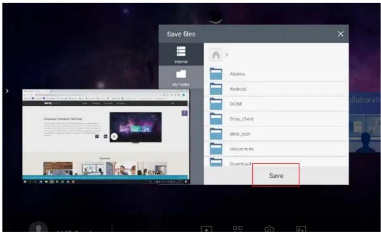381x232 pixels.
Task: Select the Android folder name
Action: [x=238, y=89]
